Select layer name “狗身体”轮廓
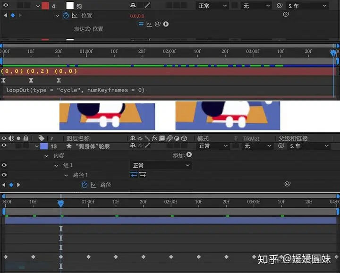This screenshot has width=340, height=273. click(93, 146)
